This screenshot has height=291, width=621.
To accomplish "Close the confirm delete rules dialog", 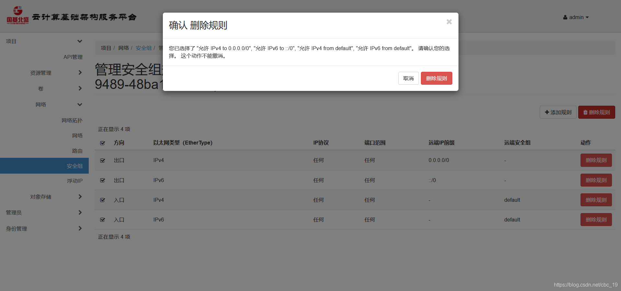I will pos(449,22).
